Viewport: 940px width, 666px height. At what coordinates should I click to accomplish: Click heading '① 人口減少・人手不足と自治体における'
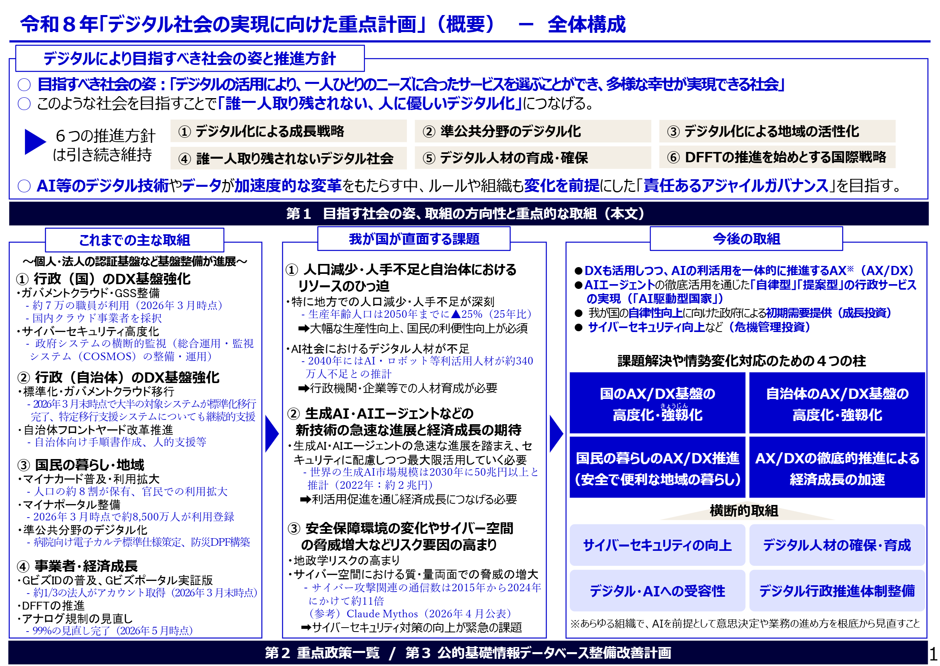[401, 270]
